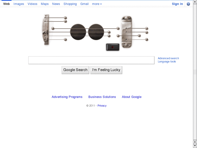Expand the 'more' dropdown menu
197x148 pixels.
[x=97, y=4]
